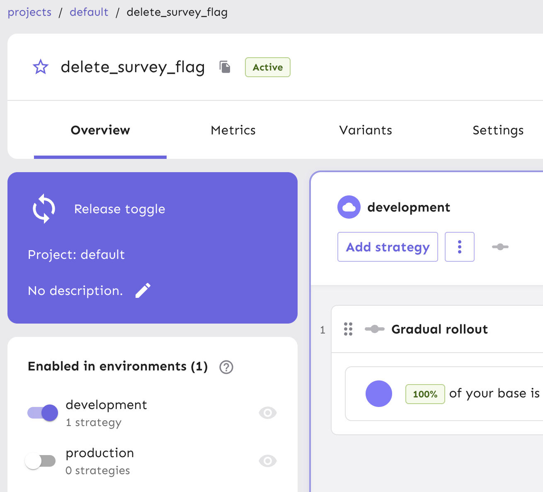Image resolution: width=543 pixels, height=492 pixels.
Task: Click the 100% rollout percentage badge
Action: coord(425,394)
